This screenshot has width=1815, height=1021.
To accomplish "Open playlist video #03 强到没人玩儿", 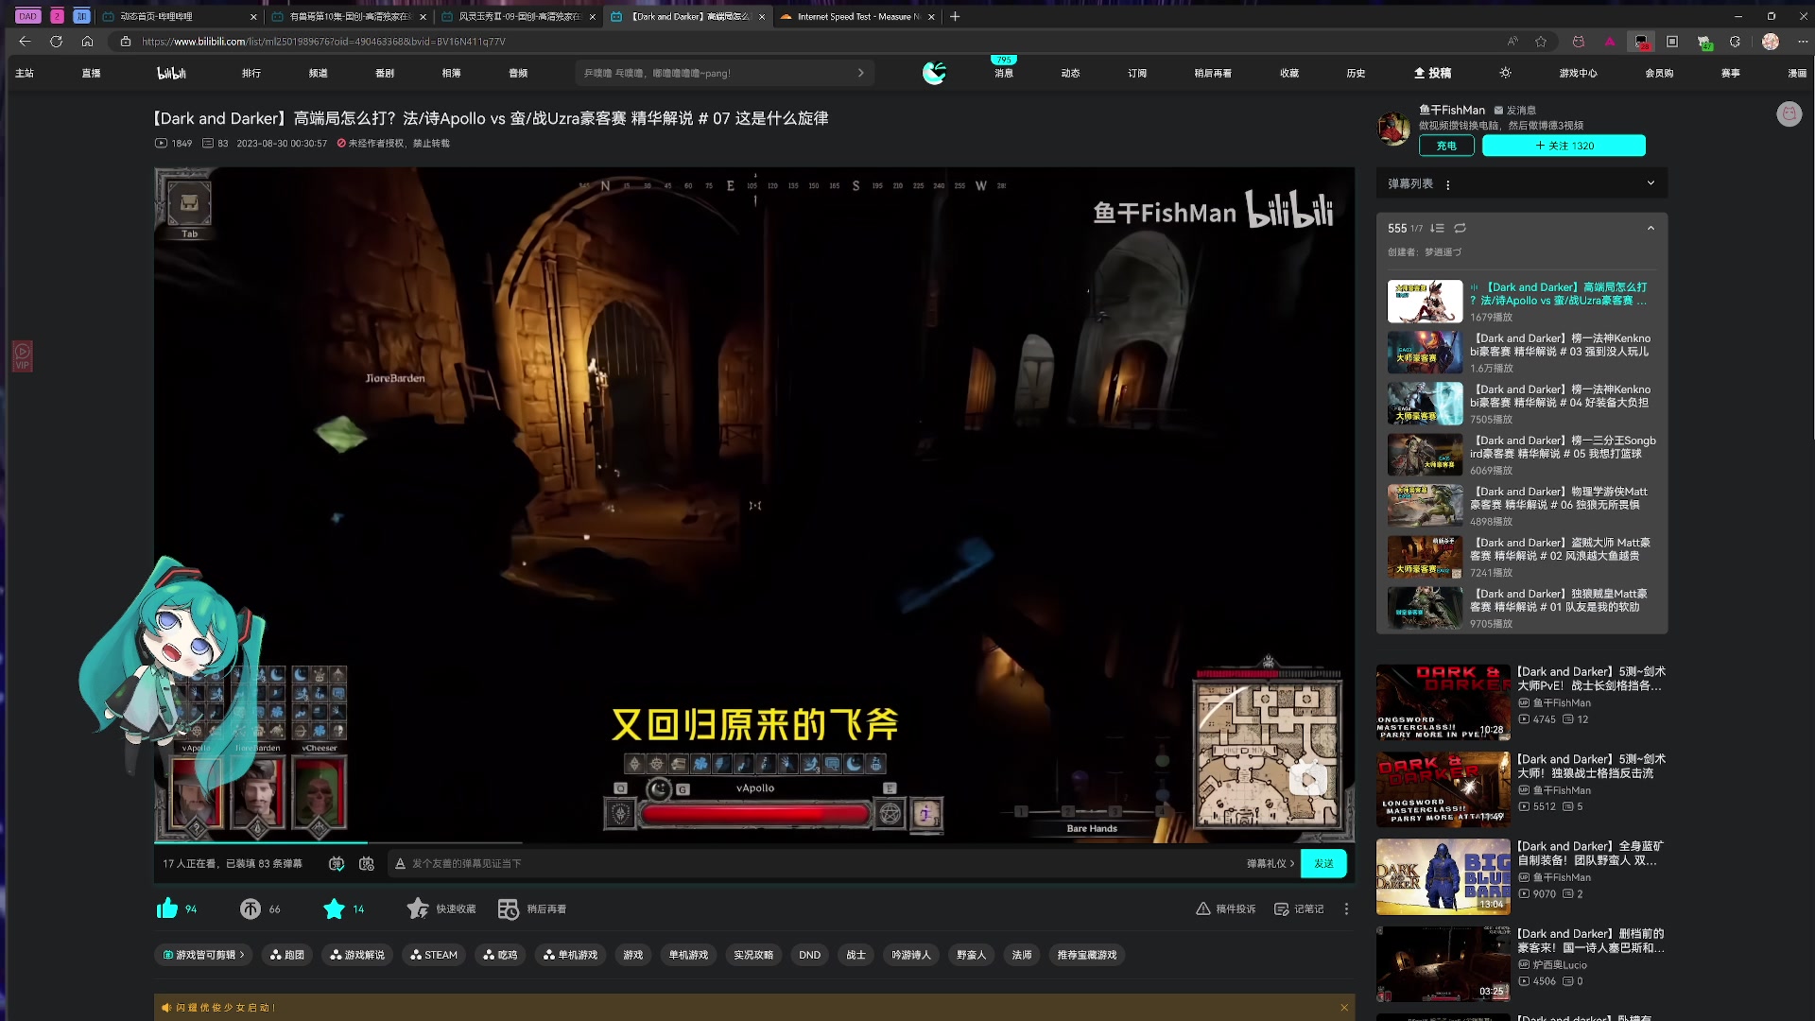I will (x=1522, y=352).
